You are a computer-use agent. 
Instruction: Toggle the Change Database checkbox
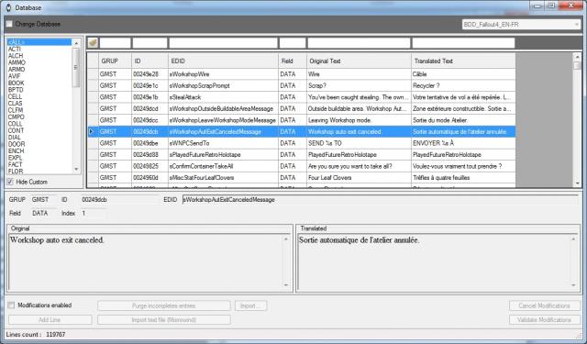click(x=9, y=24)
